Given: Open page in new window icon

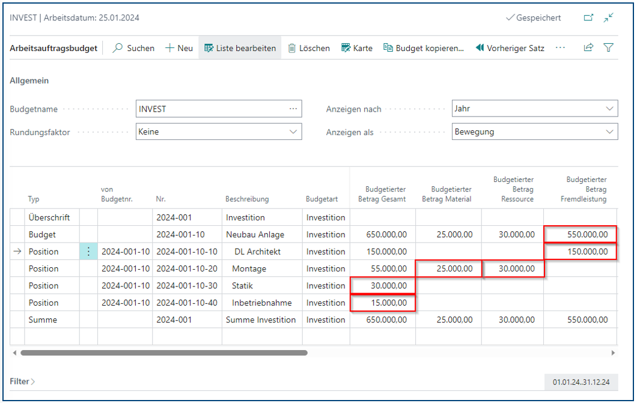Looking at the screenshot, I should click(x=588, y=17).
